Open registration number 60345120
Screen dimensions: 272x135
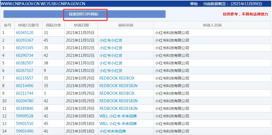[25, 33]
